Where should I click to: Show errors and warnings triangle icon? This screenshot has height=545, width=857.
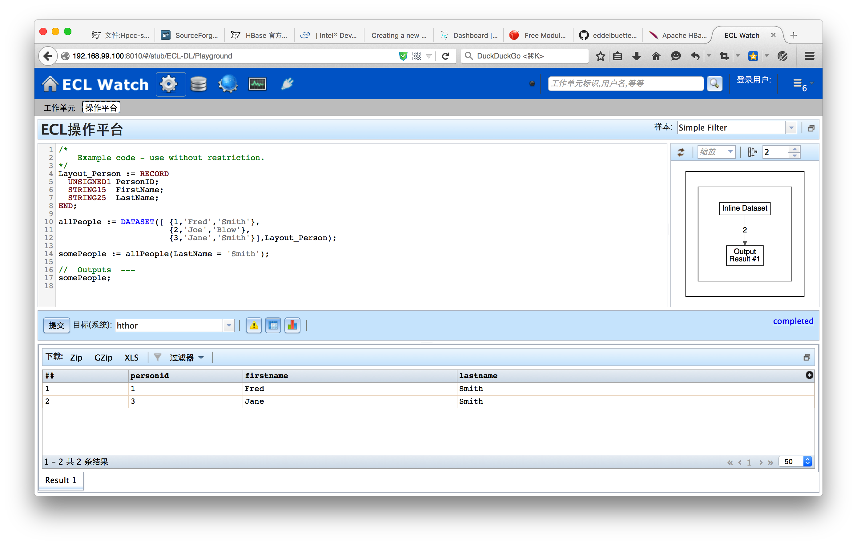coord(254,325)
